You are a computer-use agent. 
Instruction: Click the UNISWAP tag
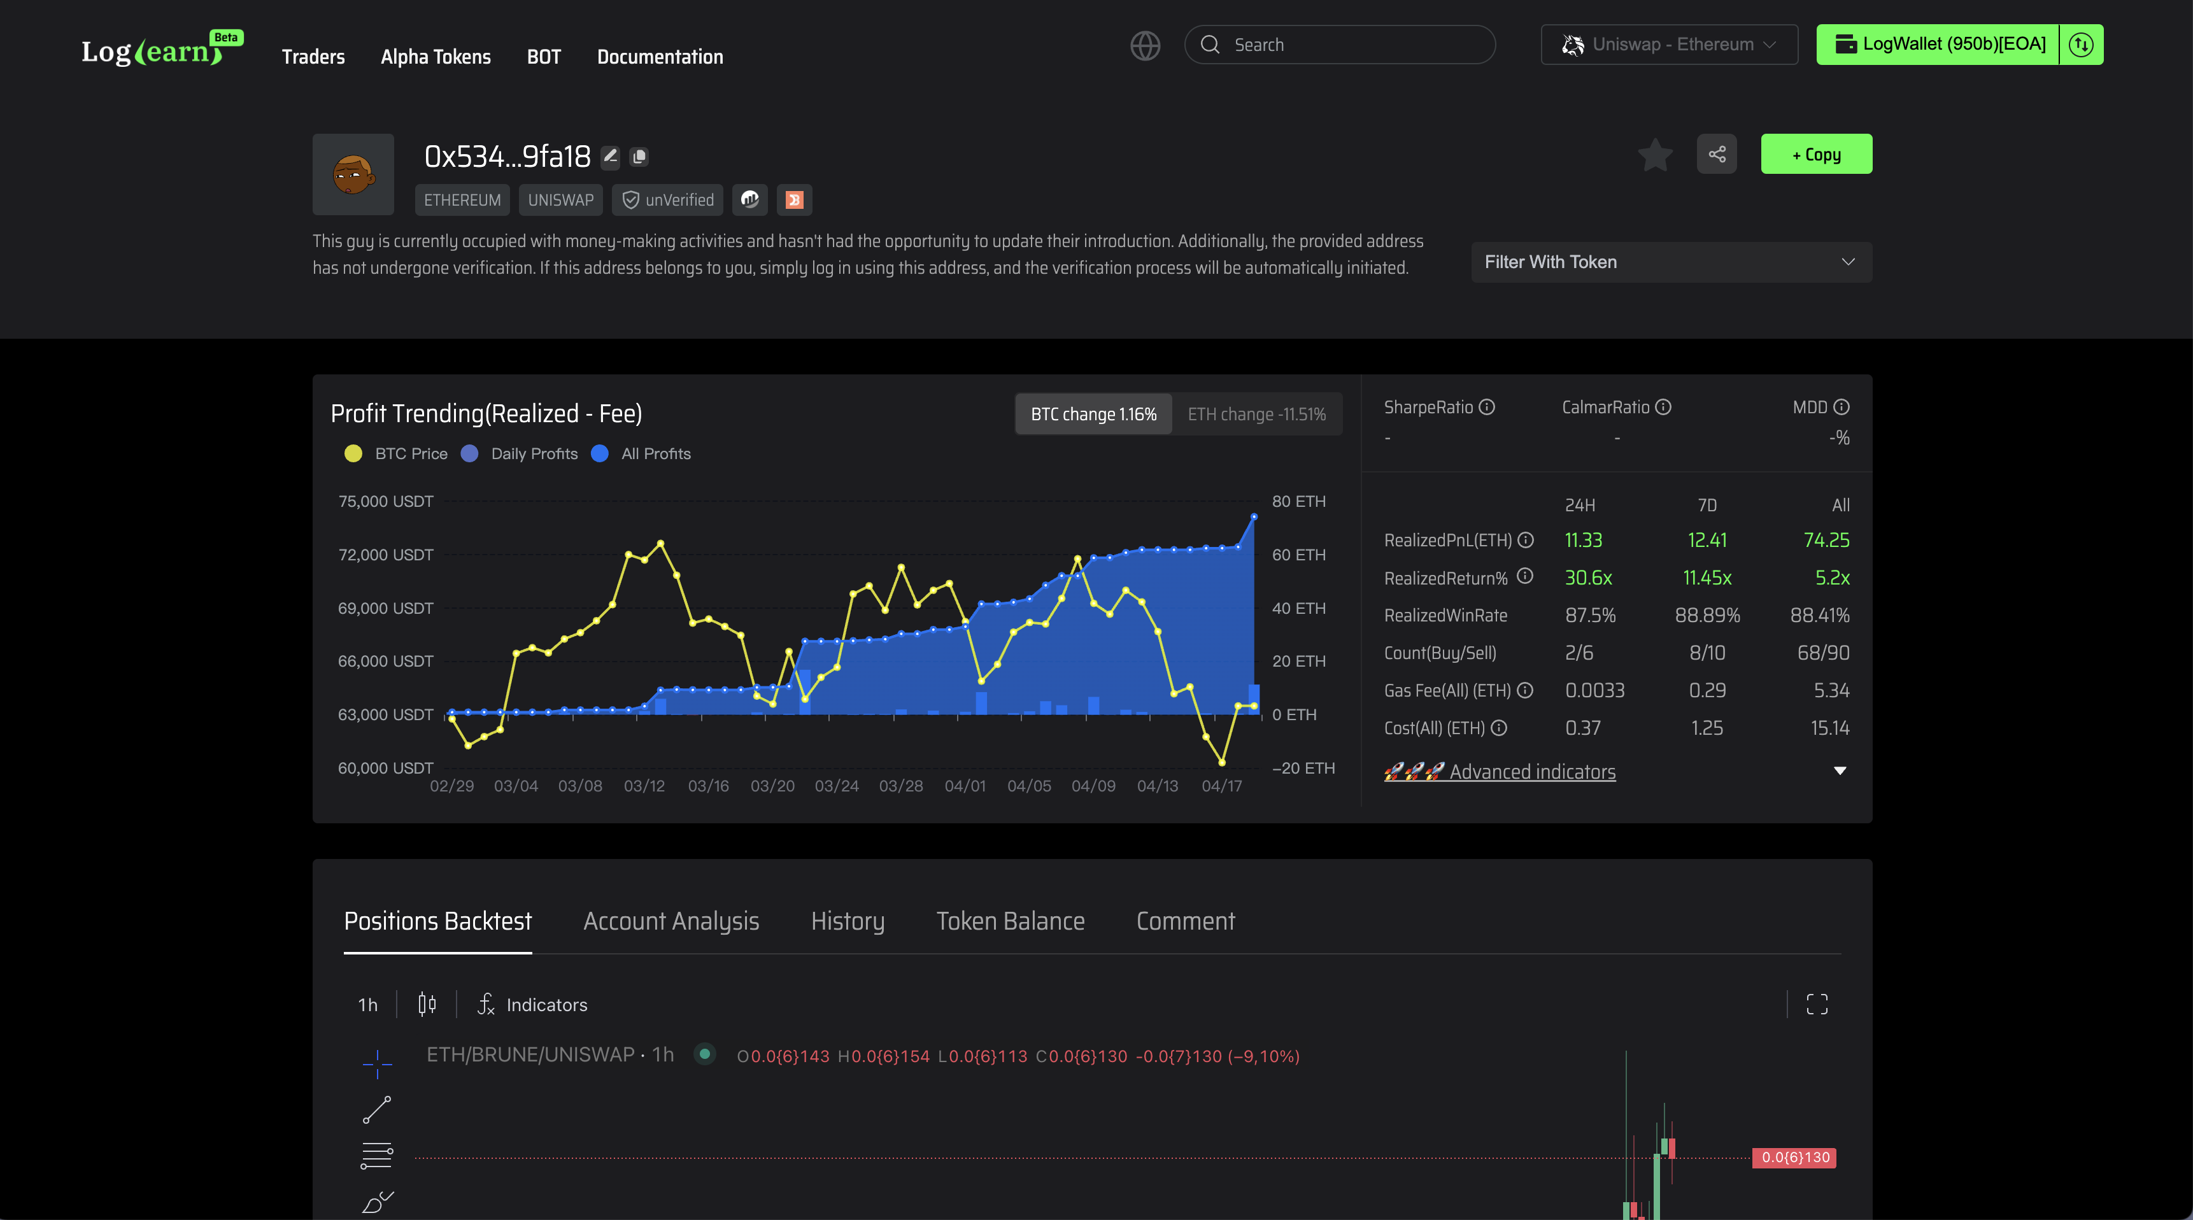pyautogui.click(x=561, y=200)
